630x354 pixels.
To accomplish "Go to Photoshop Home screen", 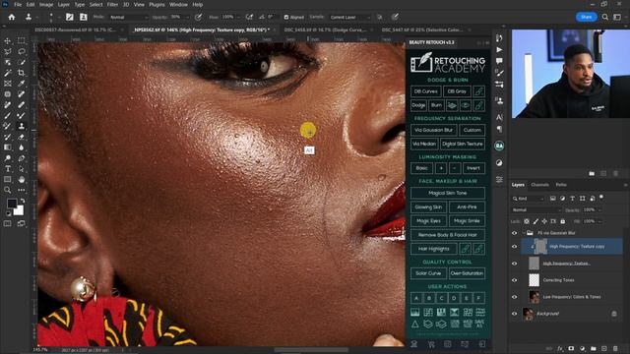I will pyautogui.click(x=12, y=18).
